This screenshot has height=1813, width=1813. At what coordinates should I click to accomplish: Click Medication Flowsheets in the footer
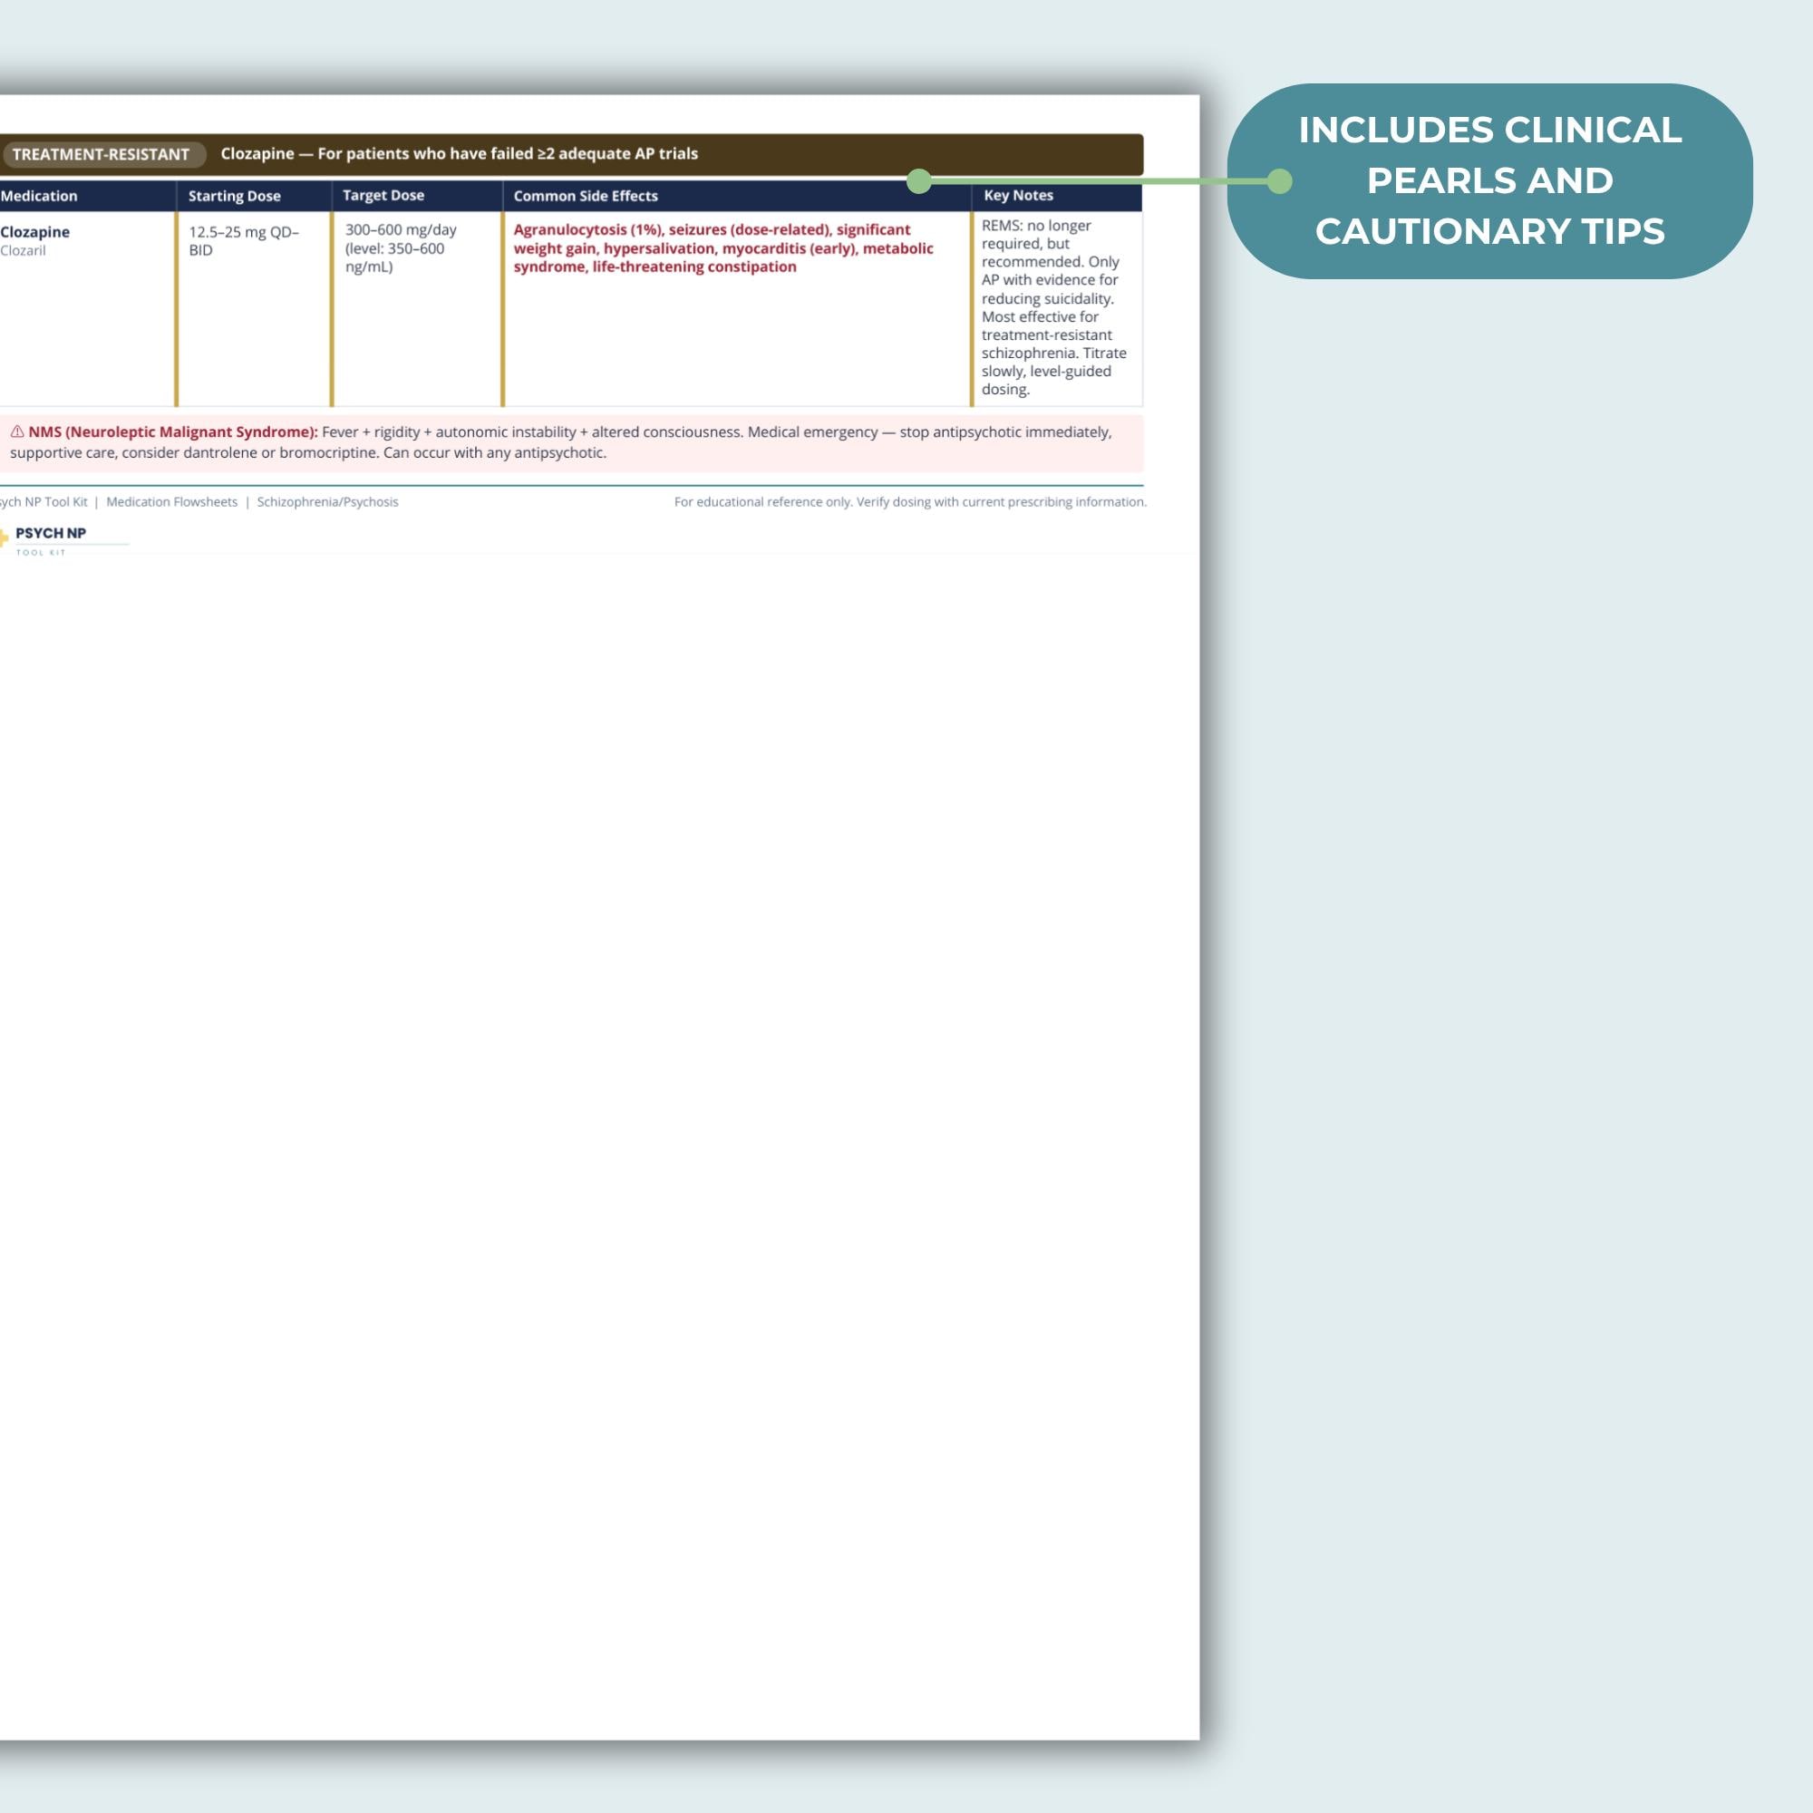tap(171, 502)
